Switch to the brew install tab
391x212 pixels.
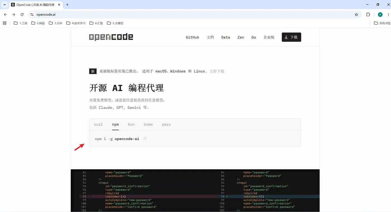(x=148, y=124)
